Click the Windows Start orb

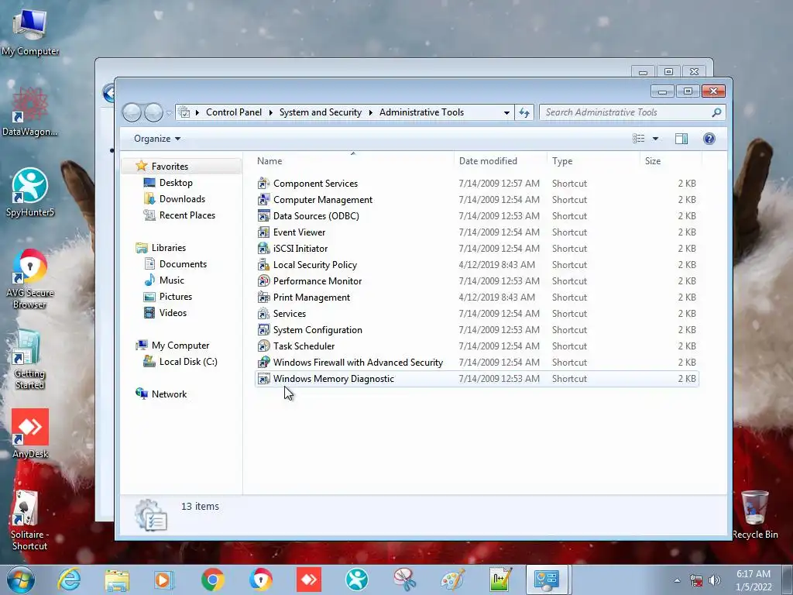point(21,580)
